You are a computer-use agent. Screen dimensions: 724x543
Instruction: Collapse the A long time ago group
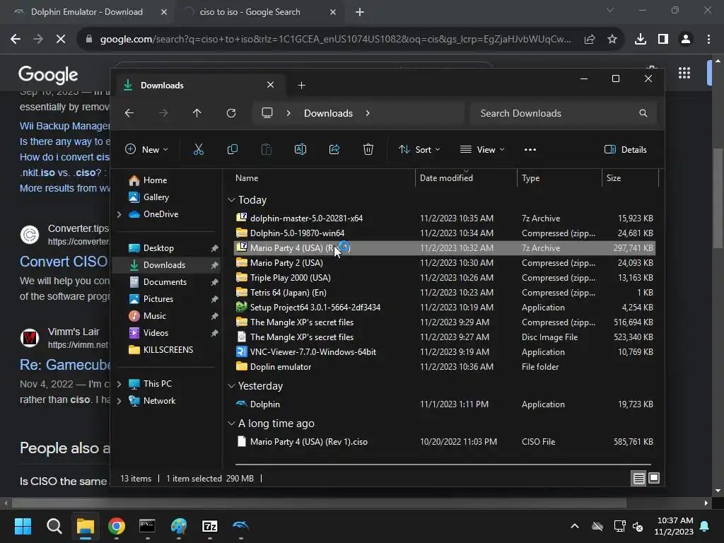[x=231, y=424]
